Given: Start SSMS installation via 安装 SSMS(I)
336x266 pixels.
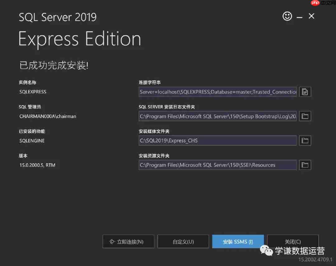Looking at the screenshot, I should click(238, 241).
